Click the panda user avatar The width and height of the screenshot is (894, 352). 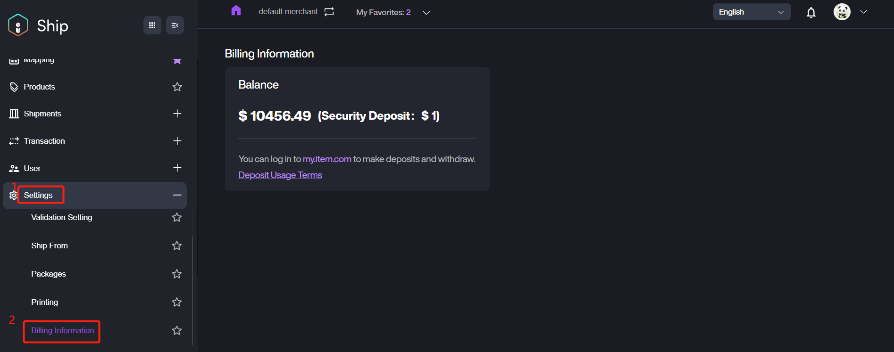[842, 12]
